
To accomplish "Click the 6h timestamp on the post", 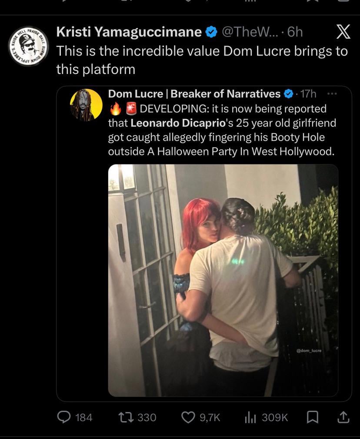I will [295, 32].
